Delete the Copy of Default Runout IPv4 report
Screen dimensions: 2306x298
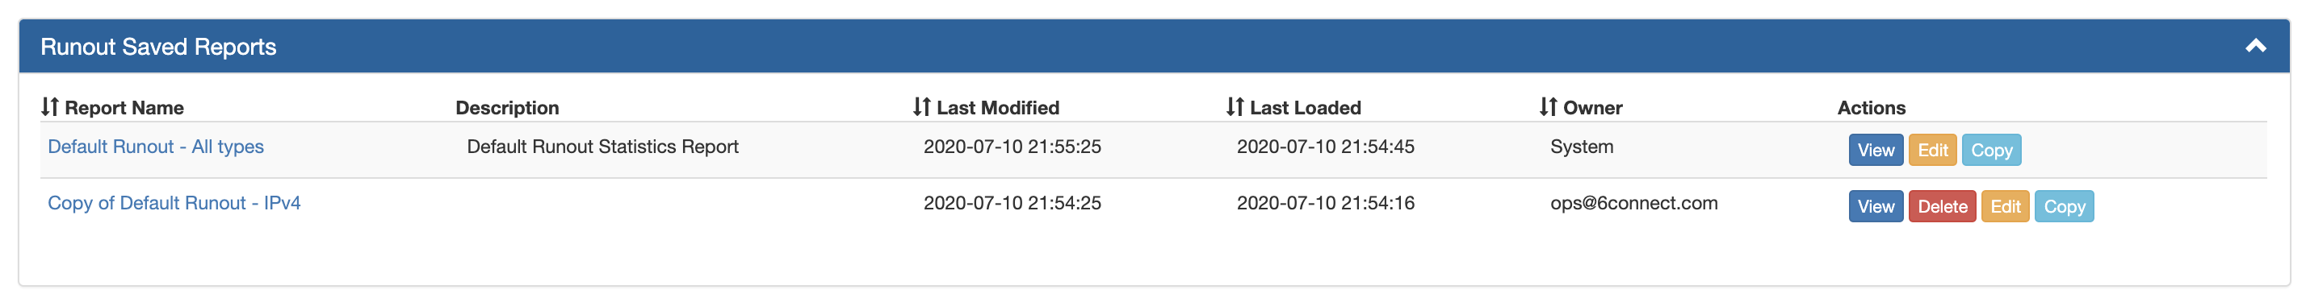pyautogui.click(x=1942, y=206)
